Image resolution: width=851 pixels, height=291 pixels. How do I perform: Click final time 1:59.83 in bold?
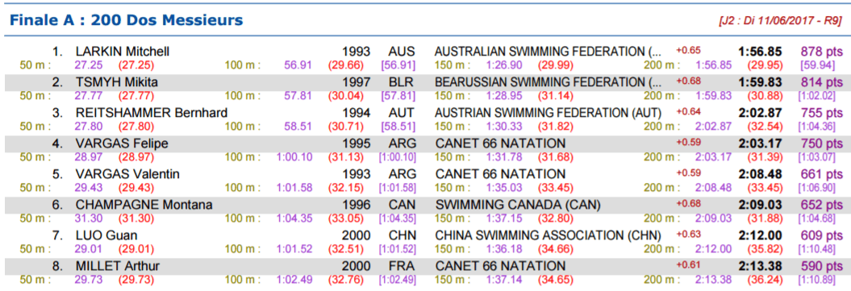click(x=760, y=82)
